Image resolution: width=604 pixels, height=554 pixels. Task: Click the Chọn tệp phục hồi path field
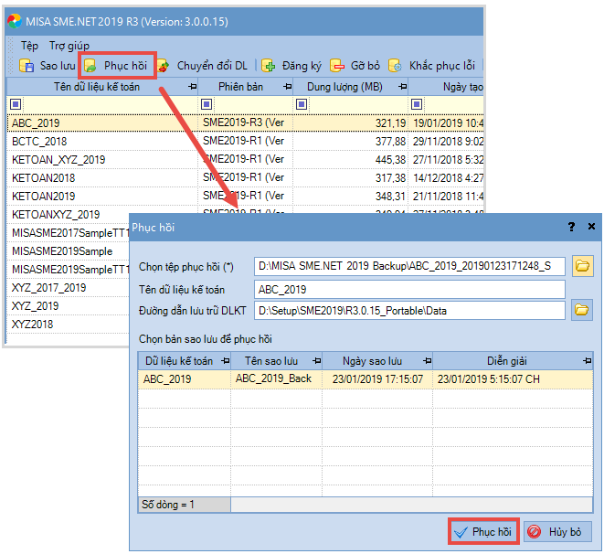click(x=409, y=266)
